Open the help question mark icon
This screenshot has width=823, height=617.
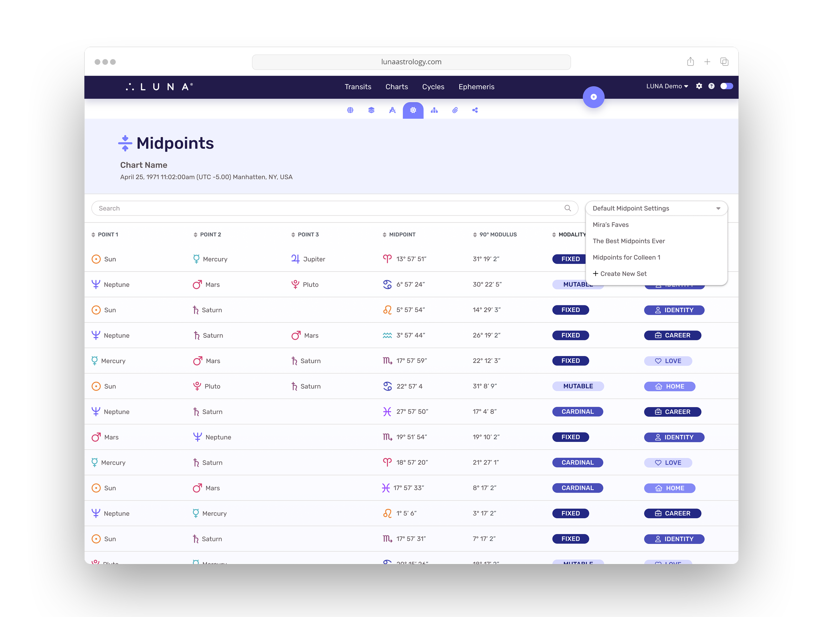click(x=711, y=86)
